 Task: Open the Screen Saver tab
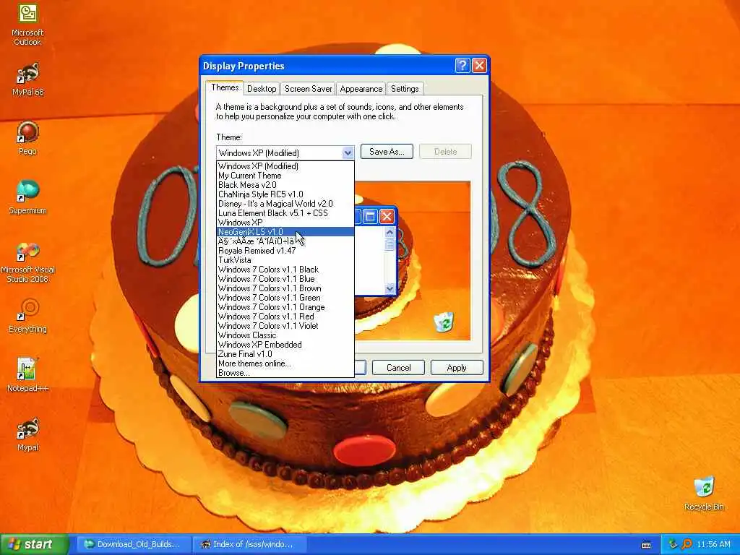308,89
